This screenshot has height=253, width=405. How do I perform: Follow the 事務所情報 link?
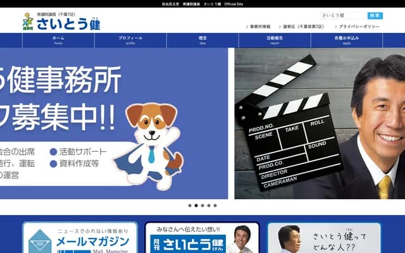tap(259, 27)
